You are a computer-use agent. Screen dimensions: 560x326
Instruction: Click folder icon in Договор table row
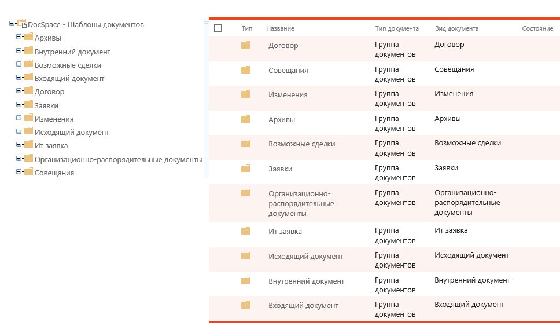point(245,45)
